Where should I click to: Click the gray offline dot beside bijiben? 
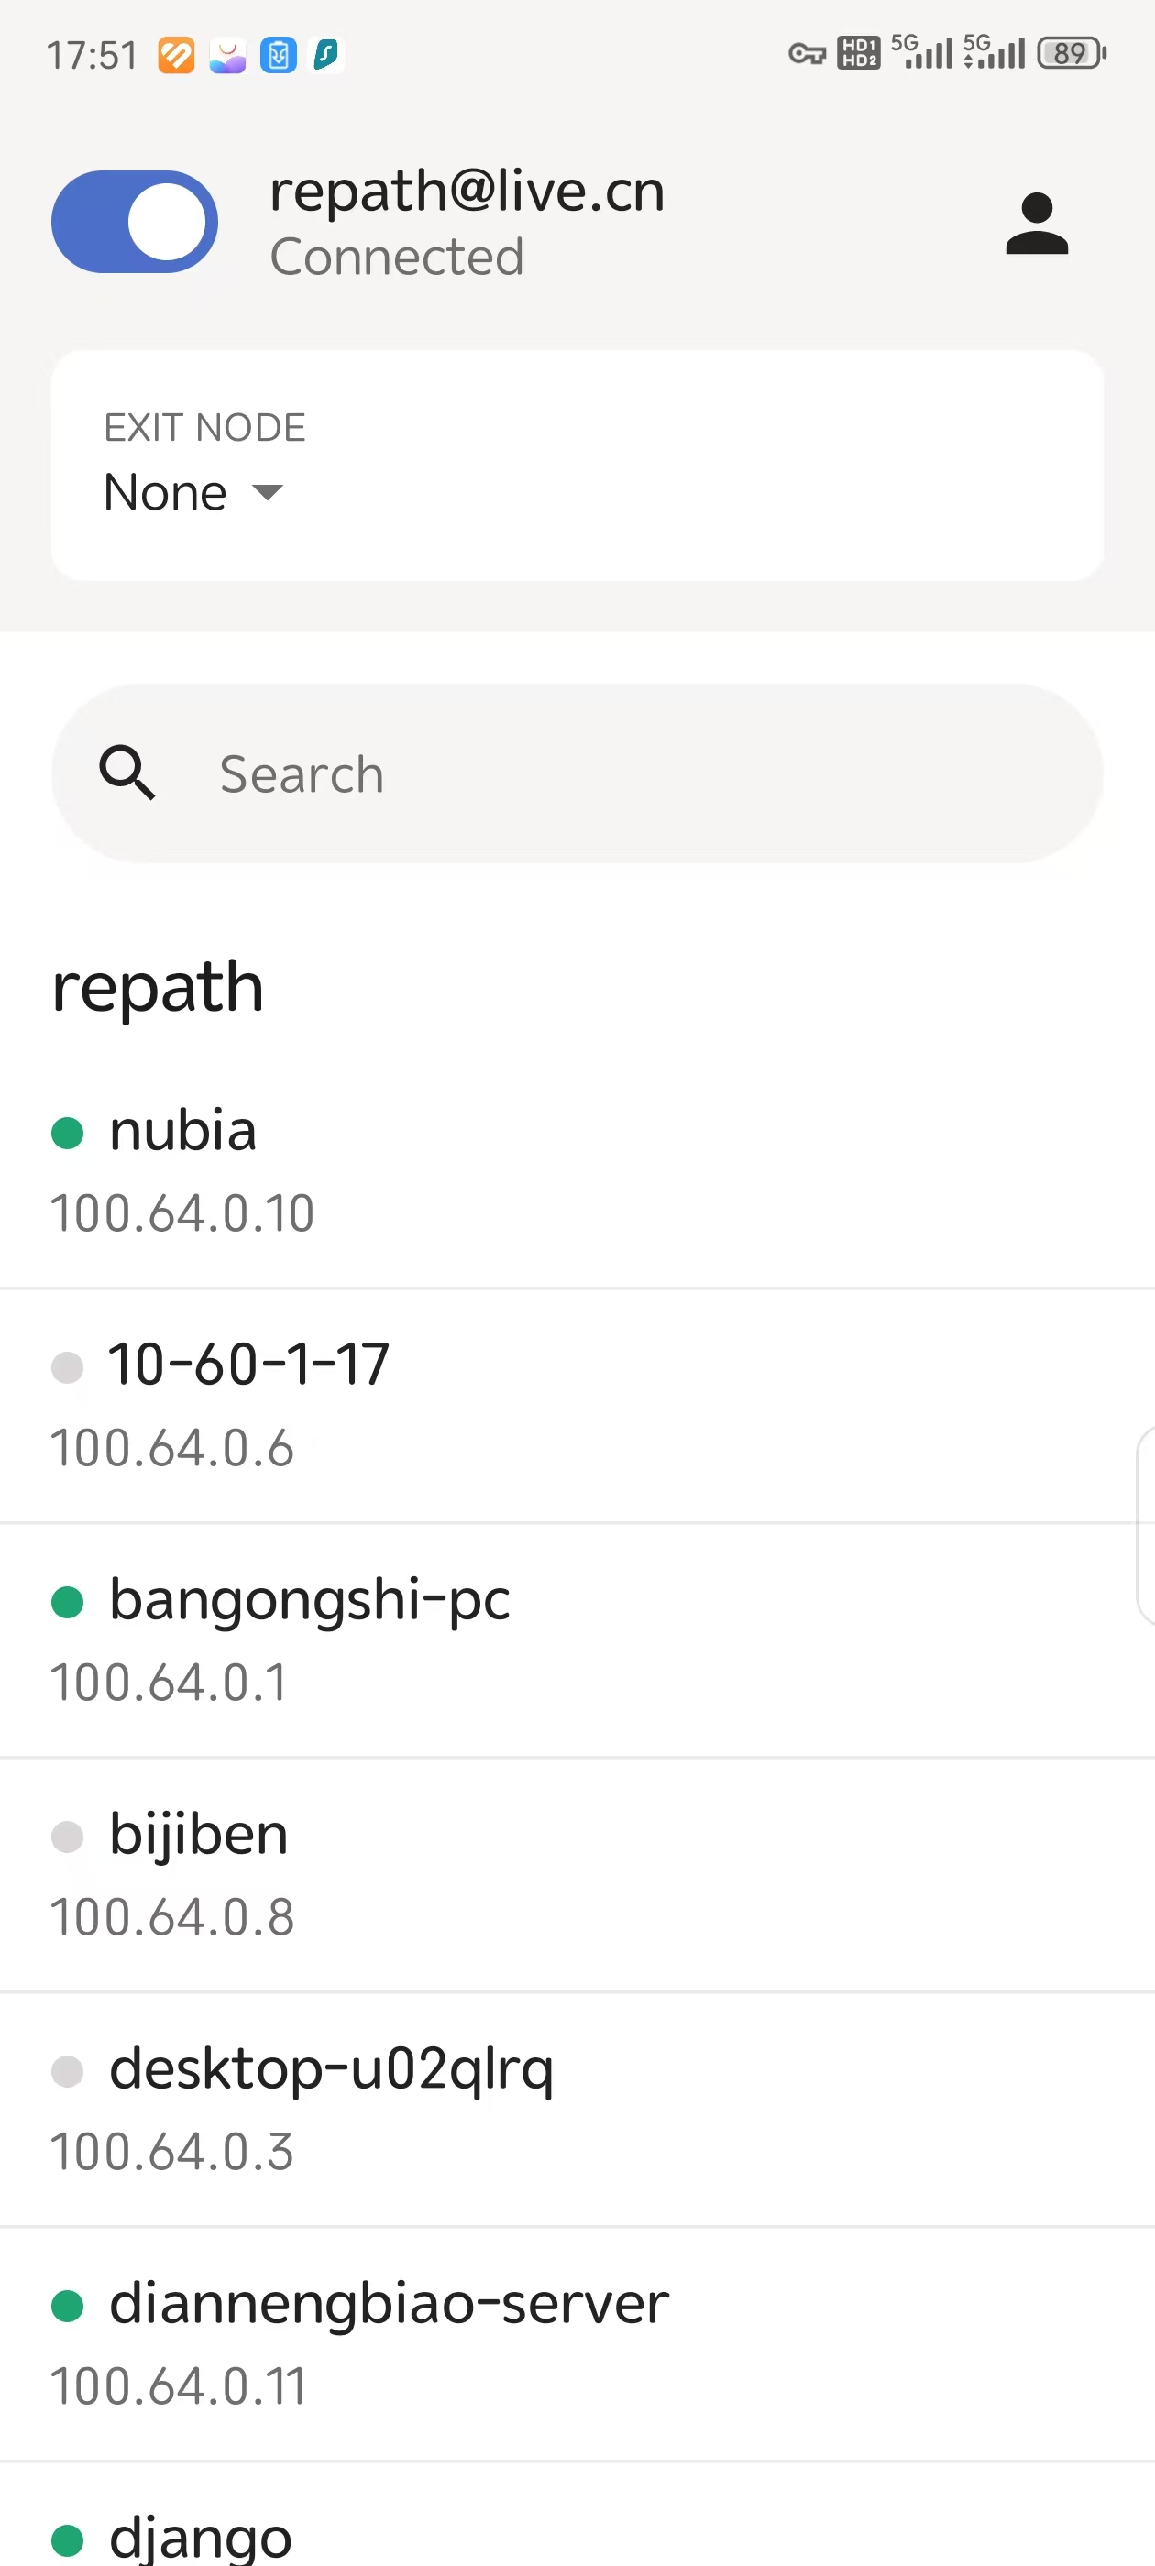[67, 1836]
